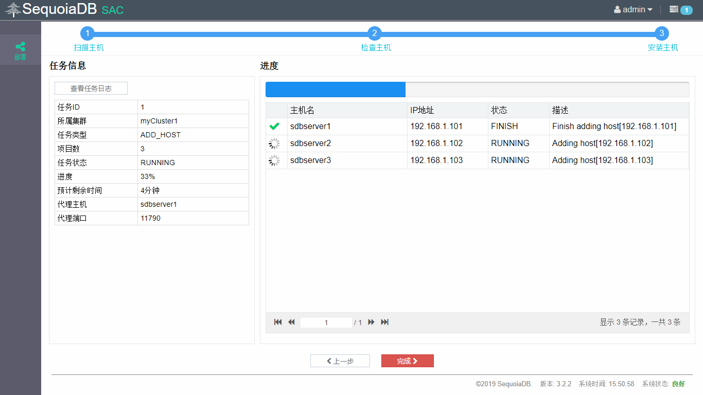Open the admin user dropdown
The width and height of the screenshot is (703, 395).
(x=633, y=9)
